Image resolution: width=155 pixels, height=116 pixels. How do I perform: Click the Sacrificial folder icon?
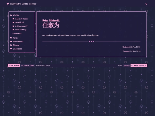[x=13, y=22]
